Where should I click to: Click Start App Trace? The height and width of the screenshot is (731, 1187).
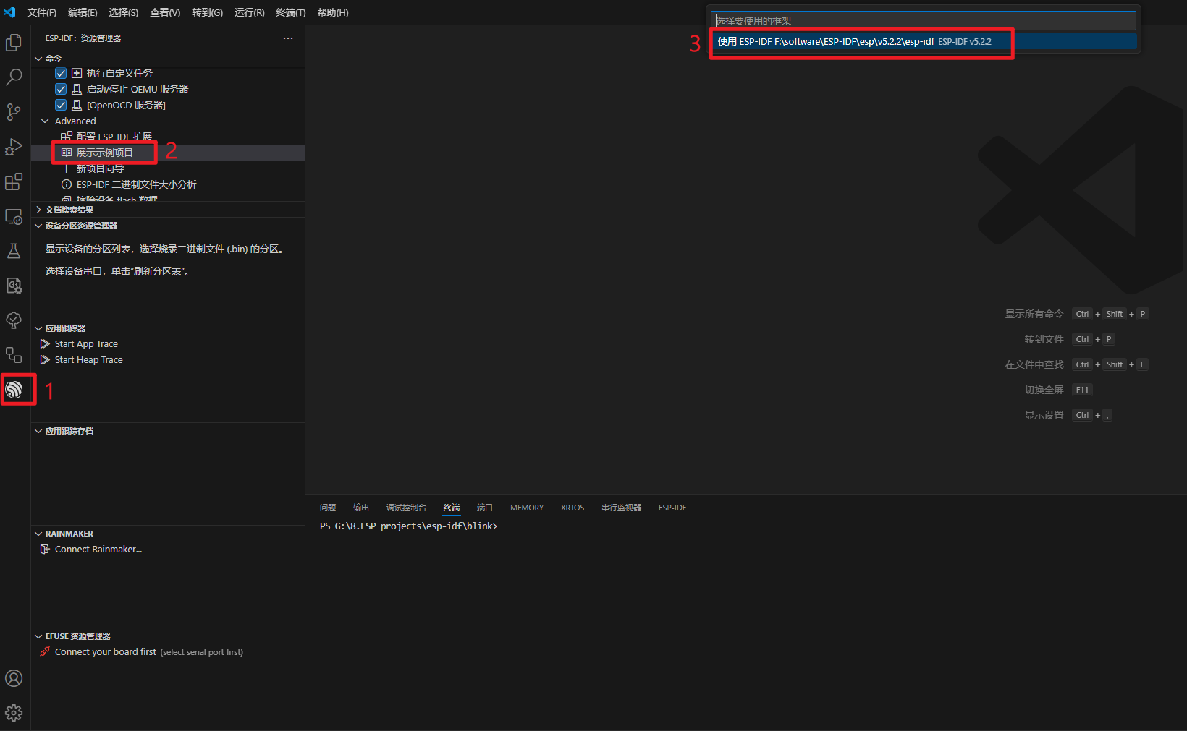[x=86, y=344]
